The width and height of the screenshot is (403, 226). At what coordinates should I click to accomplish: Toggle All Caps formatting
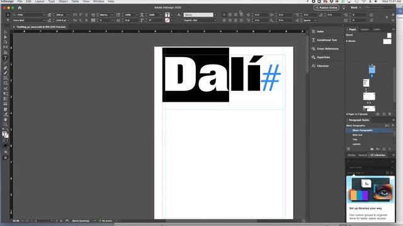coord(75,15)
